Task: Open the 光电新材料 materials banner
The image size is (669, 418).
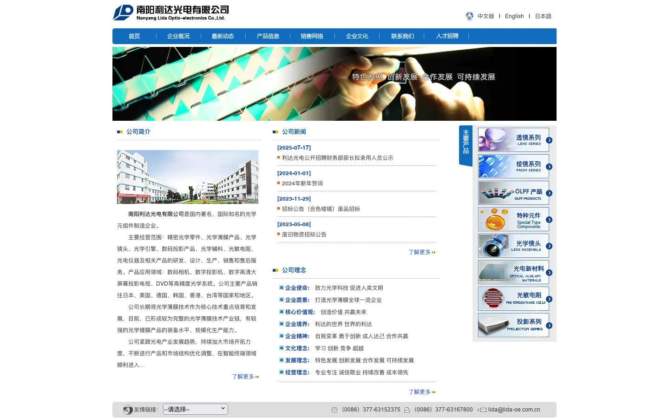Action: [513, 272]
